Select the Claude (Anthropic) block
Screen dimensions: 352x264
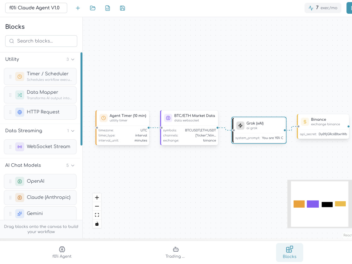tap(40, 197)
